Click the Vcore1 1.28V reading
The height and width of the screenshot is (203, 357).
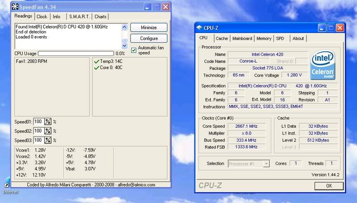[31, 150]
